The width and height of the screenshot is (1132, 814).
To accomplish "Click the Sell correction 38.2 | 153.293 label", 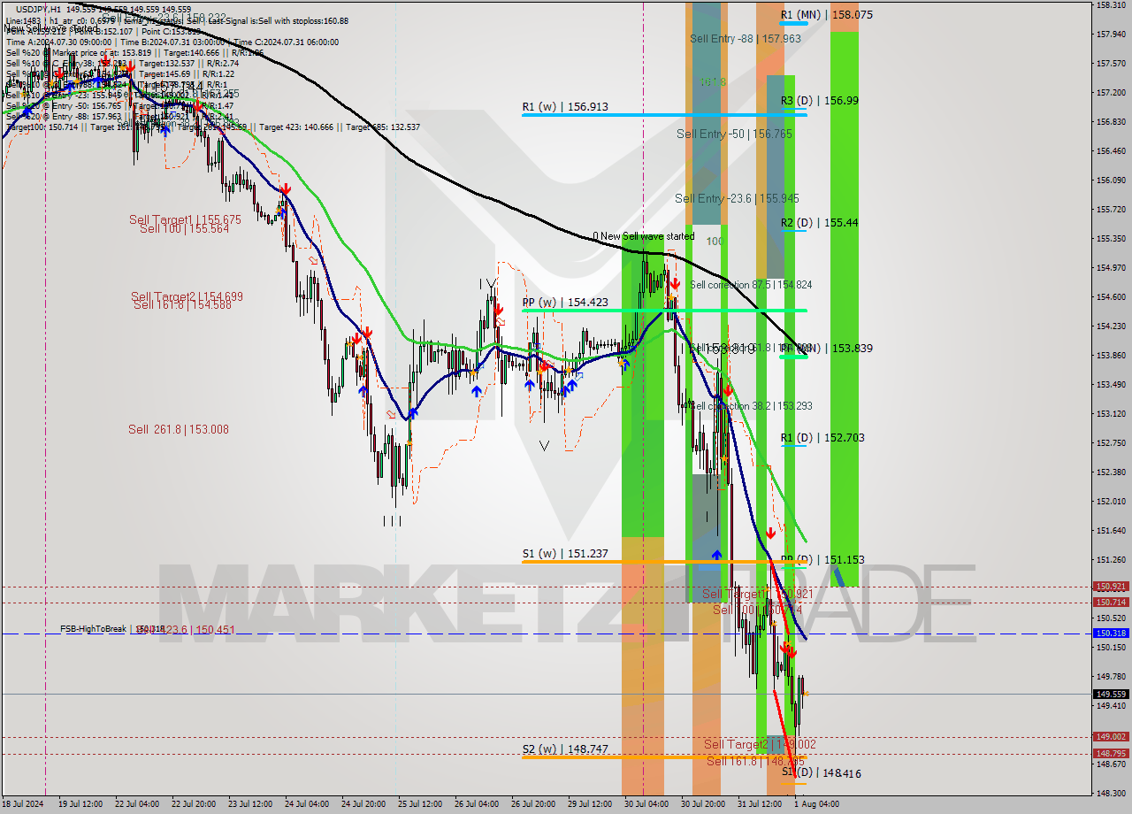I will point(751,406).
